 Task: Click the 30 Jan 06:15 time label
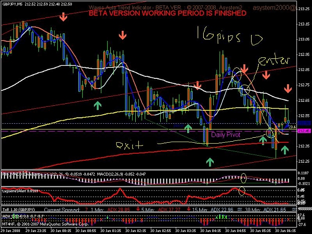(x=286, y=231)
